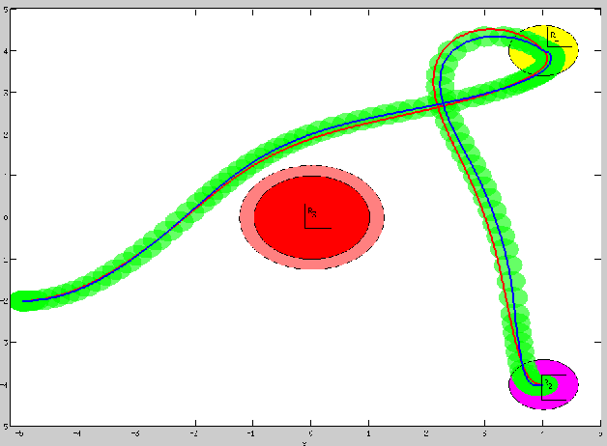Click the y-axis tick label 2
The width and height of the screenshot is (607, 446).
[x=7, y=134]
